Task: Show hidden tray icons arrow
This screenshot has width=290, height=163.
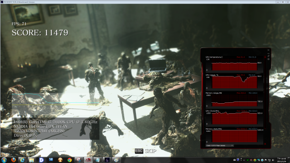Action: coord(244,160)
